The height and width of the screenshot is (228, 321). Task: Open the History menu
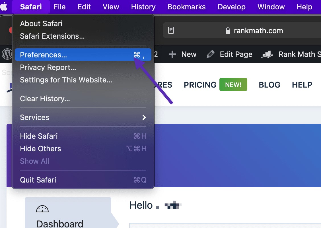(143, 7)
